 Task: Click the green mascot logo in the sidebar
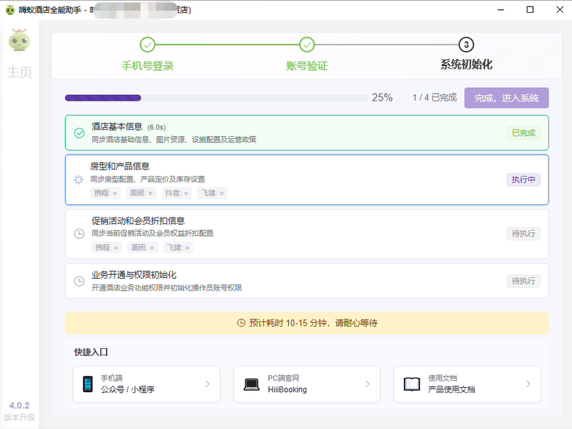[x=19, y=41]
